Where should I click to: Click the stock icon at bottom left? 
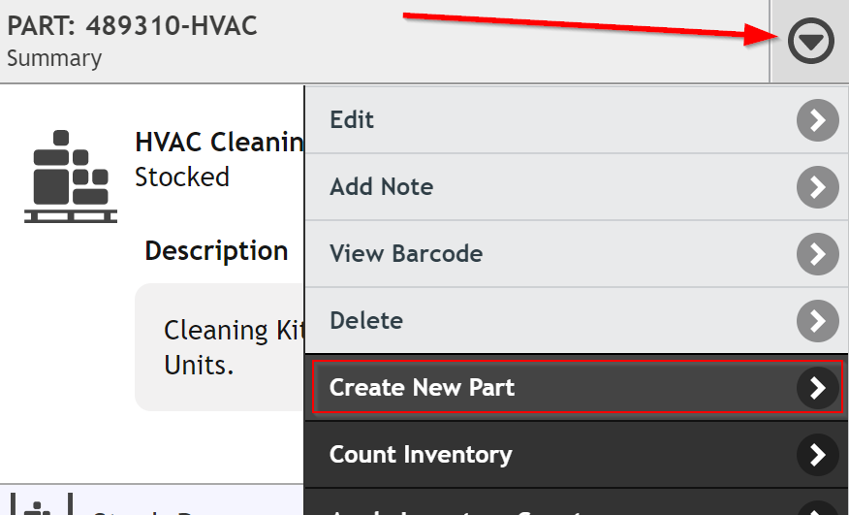(x=41, y=504)
